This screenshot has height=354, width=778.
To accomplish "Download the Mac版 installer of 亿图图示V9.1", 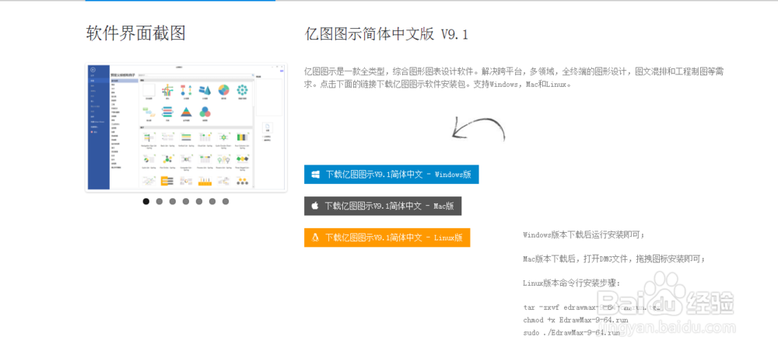I will tap(383, 206).
